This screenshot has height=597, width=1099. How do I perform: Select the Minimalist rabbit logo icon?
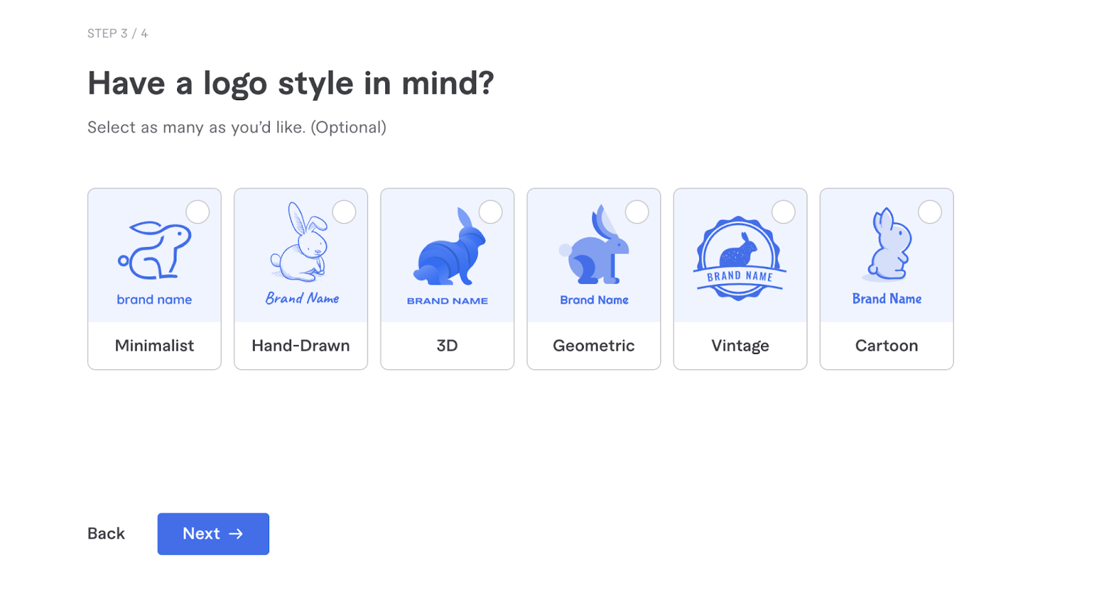pos(154,247)
